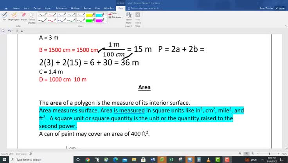Viewport: 288px width, 163px height.
Task: Select the Pen drawing tool
Action: [x=4, y=16]
